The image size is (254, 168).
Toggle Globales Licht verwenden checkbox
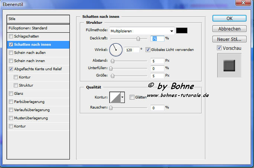(x=148, y=49)
